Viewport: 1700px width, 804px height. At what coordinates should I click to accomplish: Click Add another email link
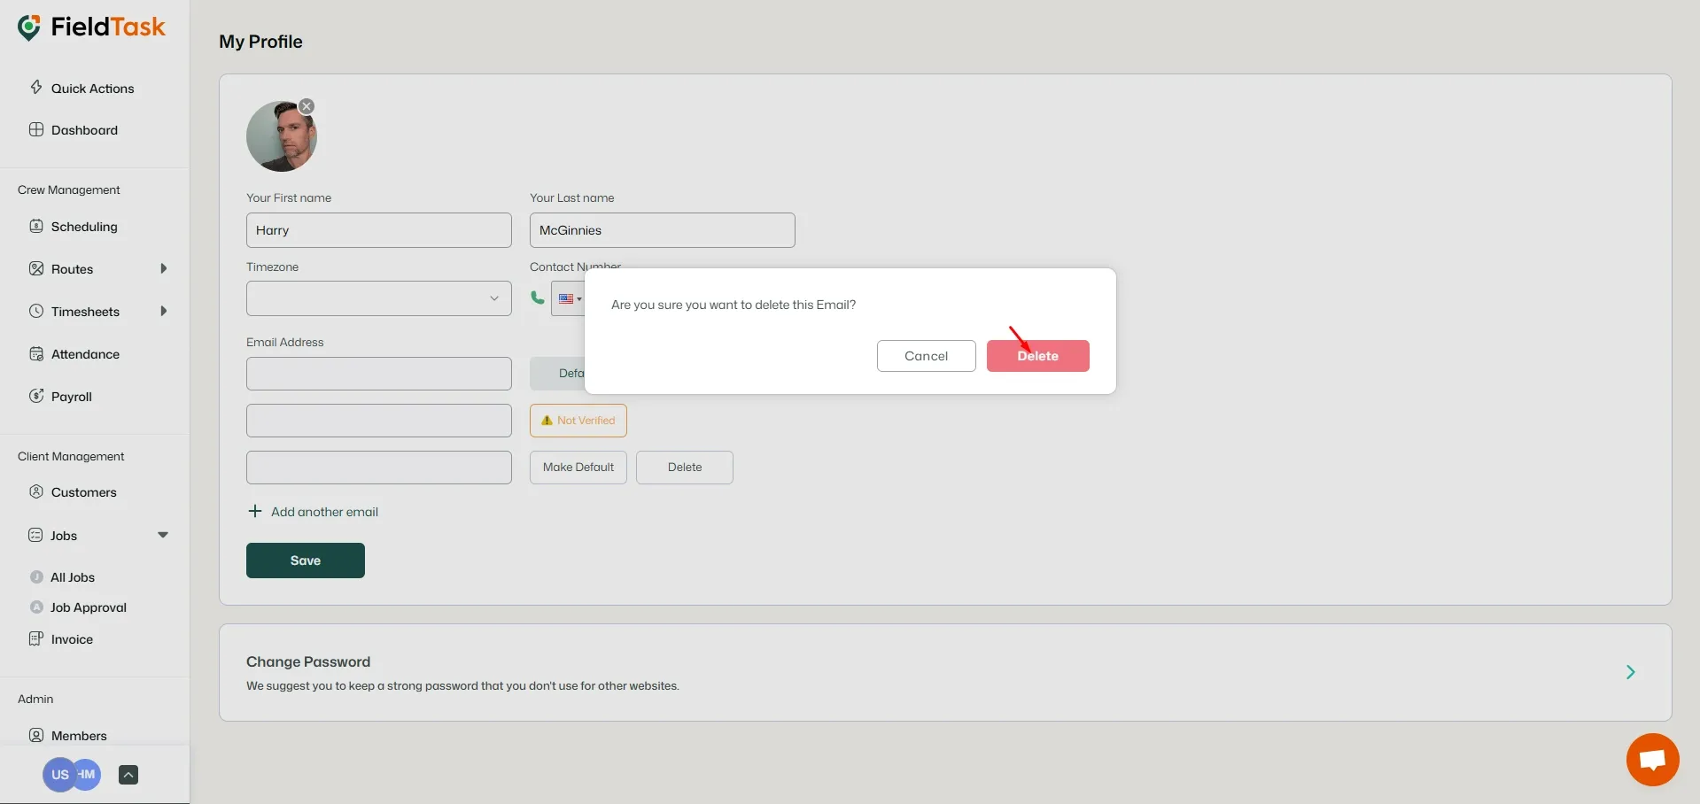[x=314, y=511]
